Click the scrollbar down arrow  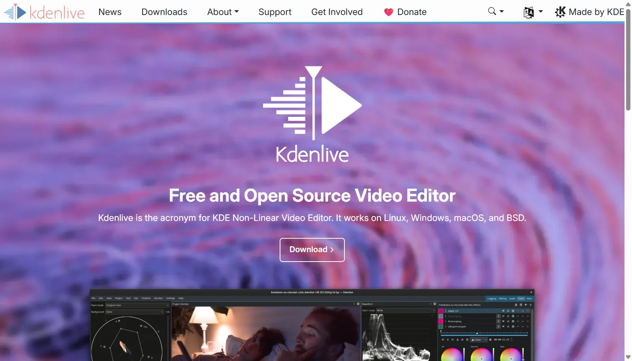tap(628, 357)
